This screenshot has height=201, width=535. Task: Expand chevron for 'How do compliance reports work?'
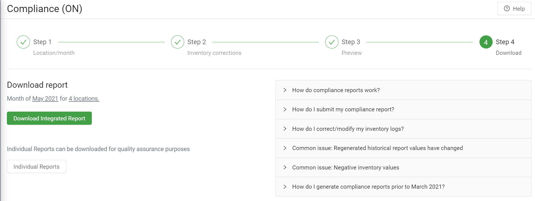pyautogui.click(x=285, y=90)
